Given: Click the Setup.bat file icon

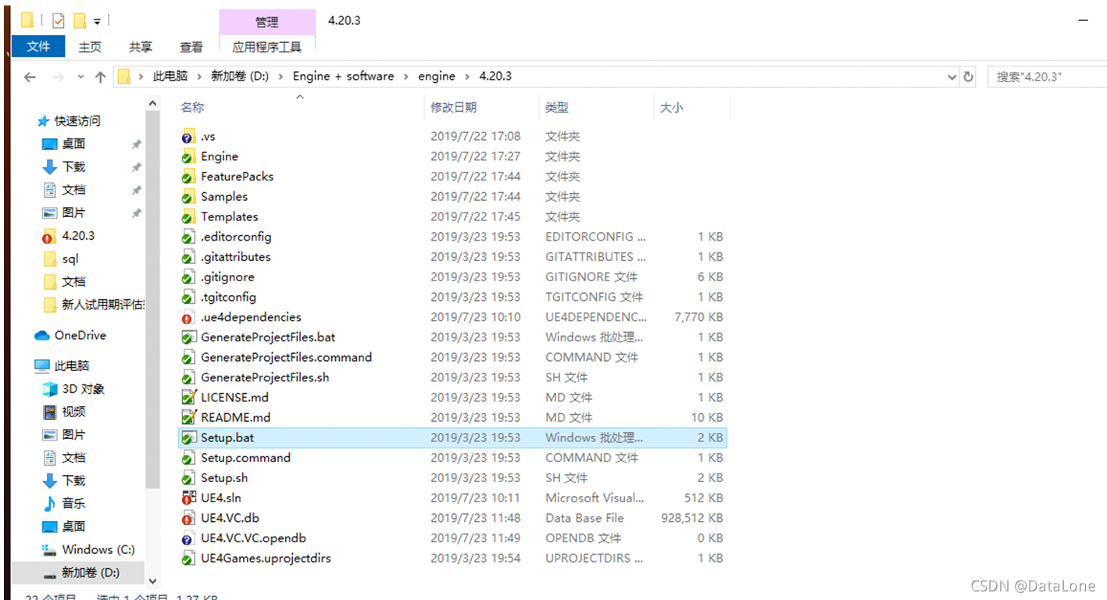Looking at the screenshot, I should pyautogui.click(x=187, y=438).
